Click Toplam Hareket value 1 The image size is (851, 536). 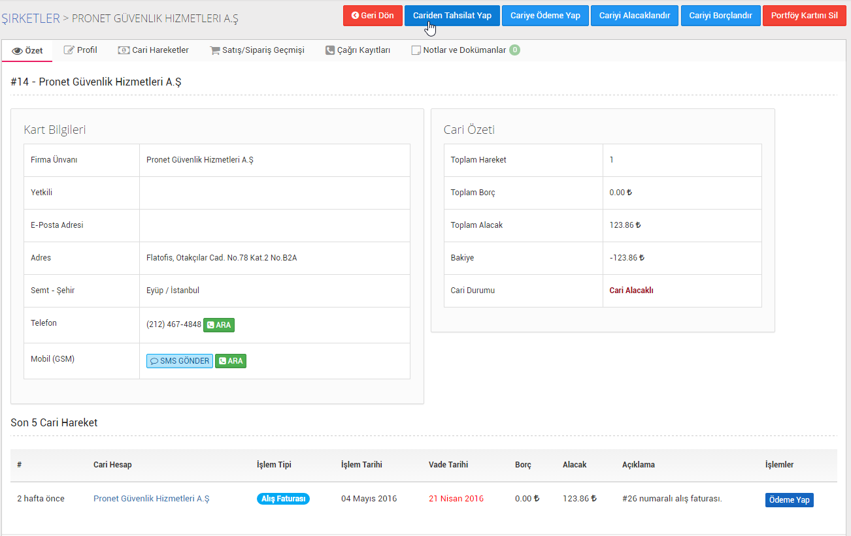(612, 160)
